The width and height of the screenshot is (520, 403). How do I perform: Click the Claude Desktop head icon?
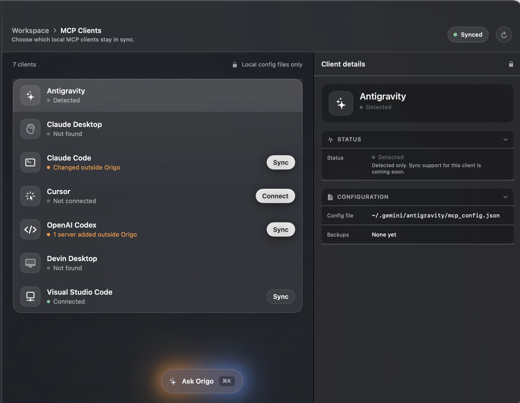(x=30, y=129)
